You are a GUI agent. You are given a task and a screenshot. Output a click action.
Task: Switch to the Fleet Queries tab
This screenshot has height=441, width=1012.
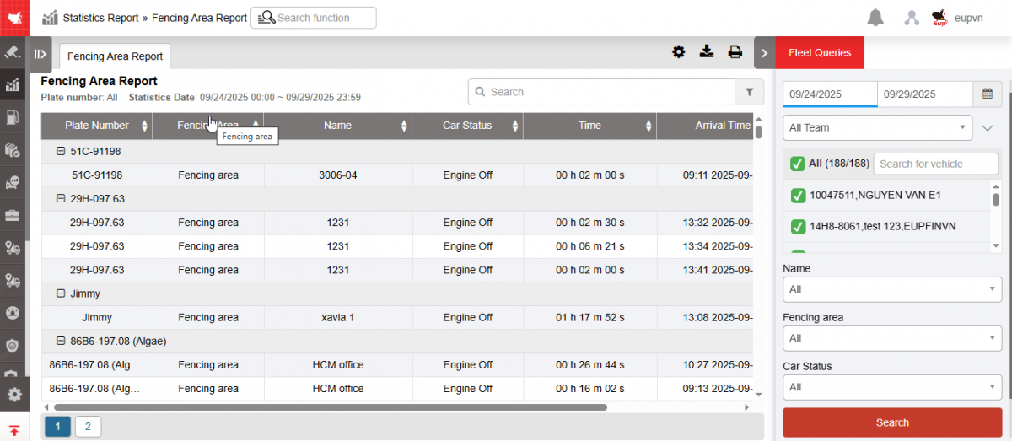(x=819, y=52)
